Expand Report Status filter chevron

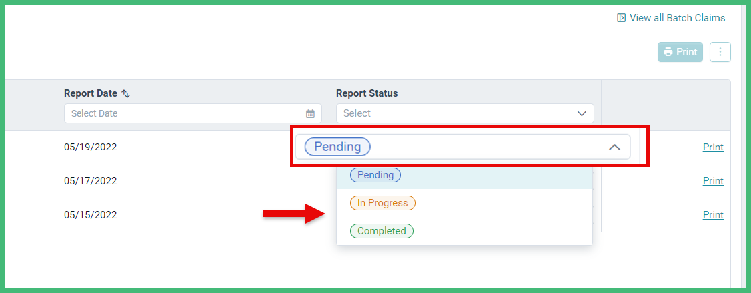pyautogui.click(x=582, y=114)
